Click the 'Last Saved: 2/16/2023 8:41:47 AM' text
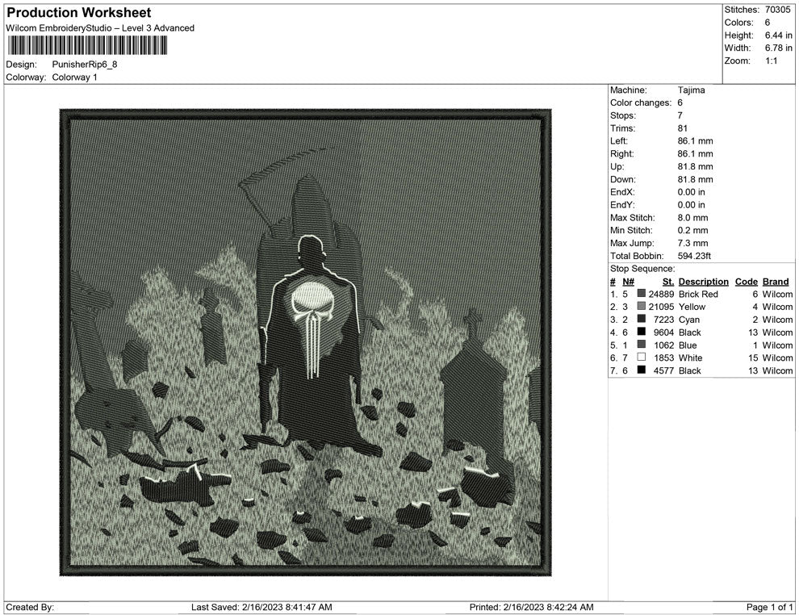799x615 pixels. (x=261, y=607)
